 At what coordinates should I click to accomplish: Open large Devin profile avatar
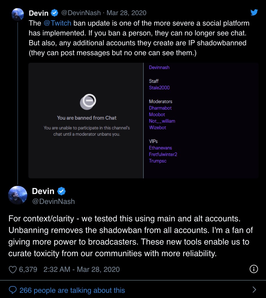pyautogui.click(x=18, y=195)
